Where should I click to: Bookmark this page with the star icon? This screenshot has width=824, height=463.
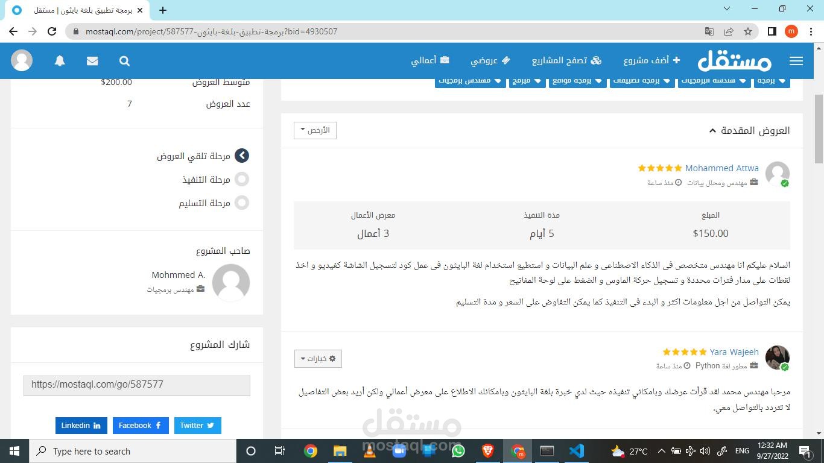click(x=748, y=31)
